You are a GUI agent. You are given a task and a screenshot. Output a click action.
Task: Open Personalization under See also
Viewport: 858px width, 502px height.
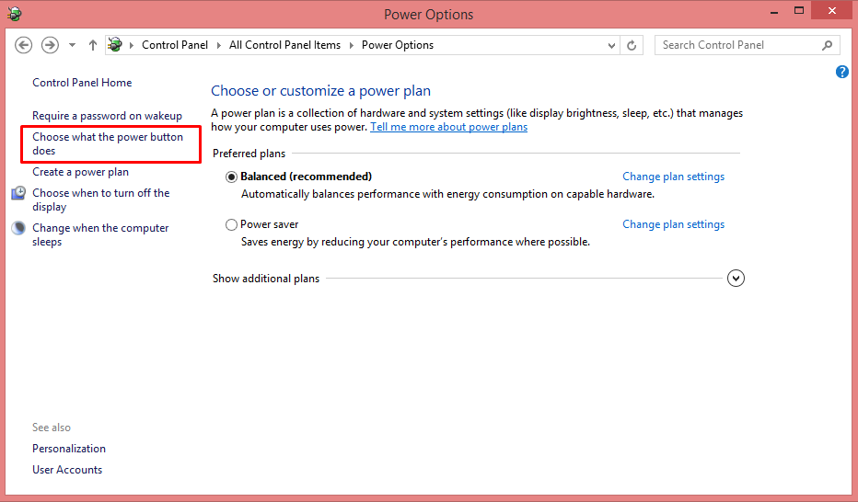[69, 449]
